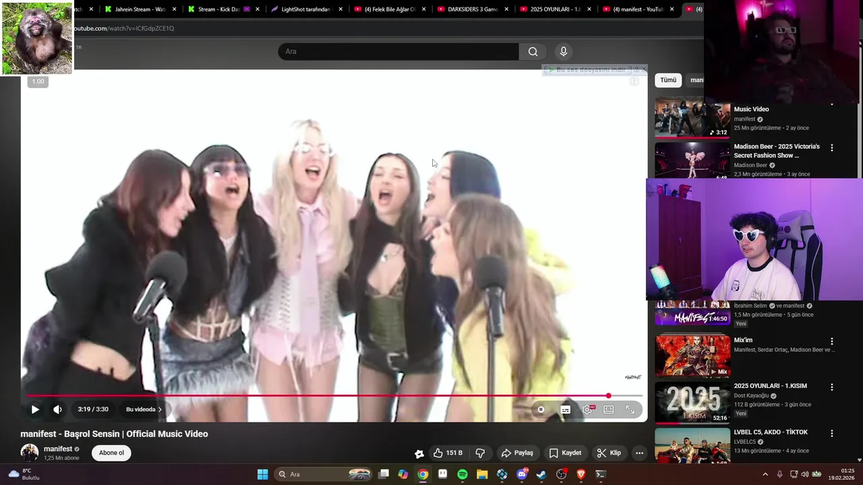Open OBS Studio from the taskbar

pos(562,474)
